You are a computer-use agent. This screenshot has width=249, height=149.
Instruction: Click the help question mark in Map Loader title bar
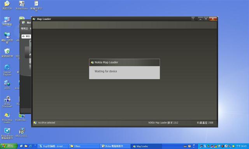coord(193,19)
